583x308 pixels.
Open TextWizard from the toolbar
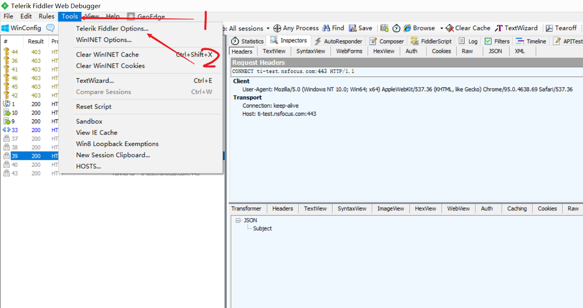[516, 28]
